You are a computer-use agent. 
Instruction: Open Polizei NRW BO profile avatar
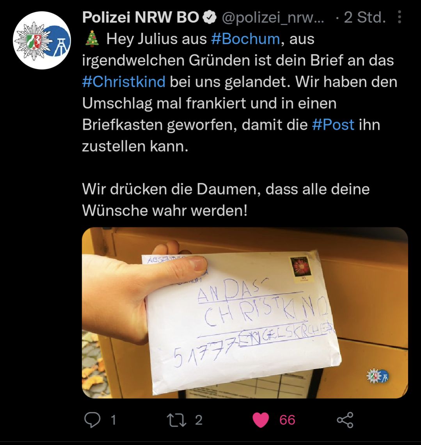[x=42, y=40]
